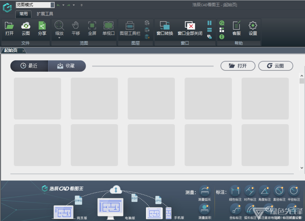This screenshot has height=221, width=305.
Task: Tile windows vertically using the two-column icon
Action: click(x=209, y=23)
